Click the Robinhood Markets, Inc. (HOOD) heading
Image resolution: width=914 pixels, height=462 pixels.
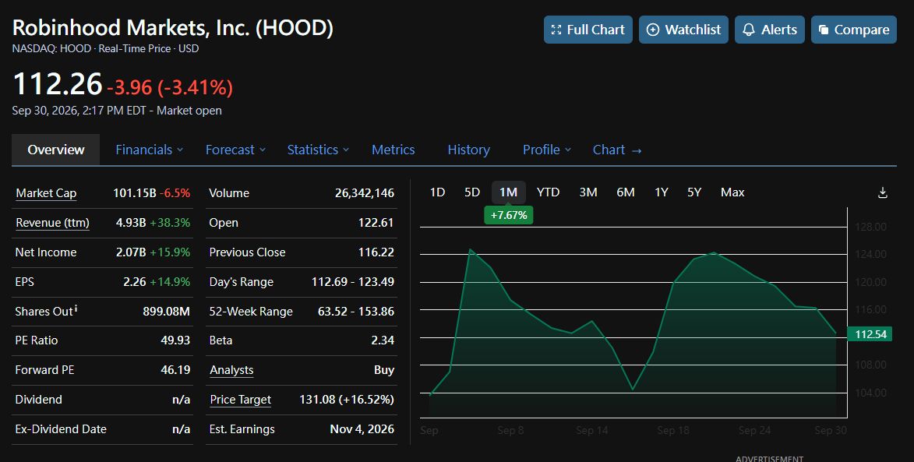(x=172, y=28)
